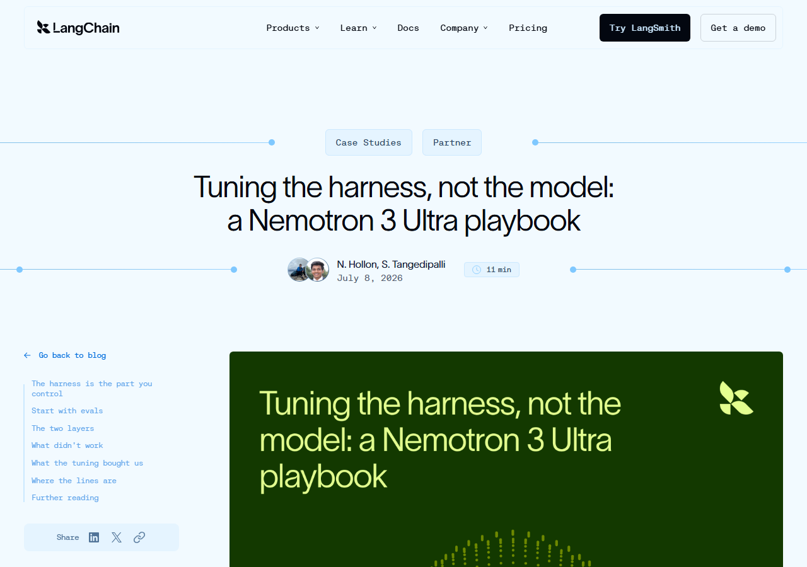Jump to 'The harness is the part you control'
Image resolution: width=807 pixels, height=567 pixels.
(x=92, y=389)
